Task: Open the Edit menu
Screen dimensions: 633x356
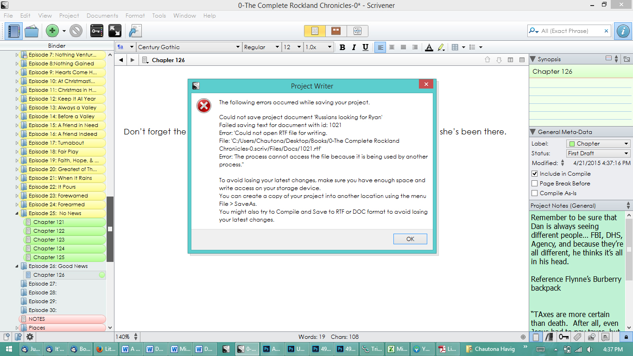Action: 25,16
